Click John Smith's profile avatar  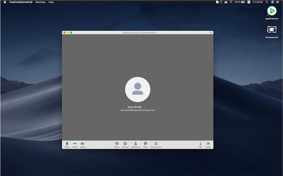(137, 89)
